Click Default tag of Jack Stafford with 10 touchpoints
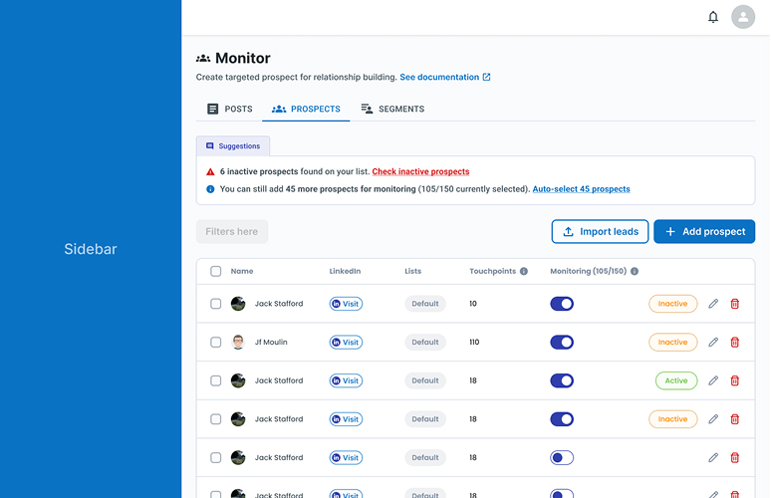 click(x=424, y=304)
